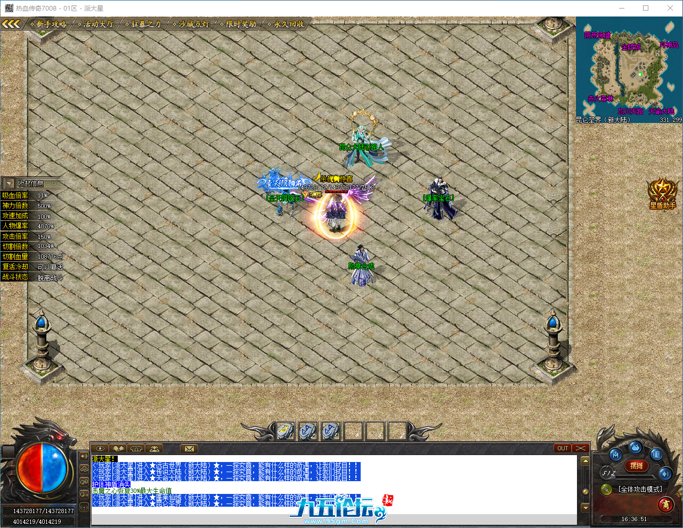Open the mail envelope icon
The image size is (683, 528).
[189, 449]
